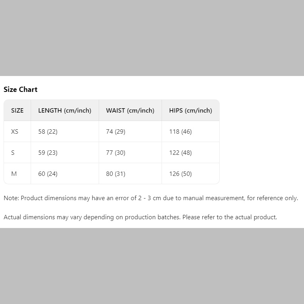Click the gray area above Size Chart

point(152,38)
